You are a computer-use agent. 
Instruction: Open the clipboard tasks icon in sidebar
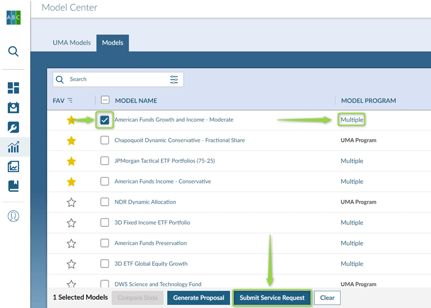tap(13, 107)
